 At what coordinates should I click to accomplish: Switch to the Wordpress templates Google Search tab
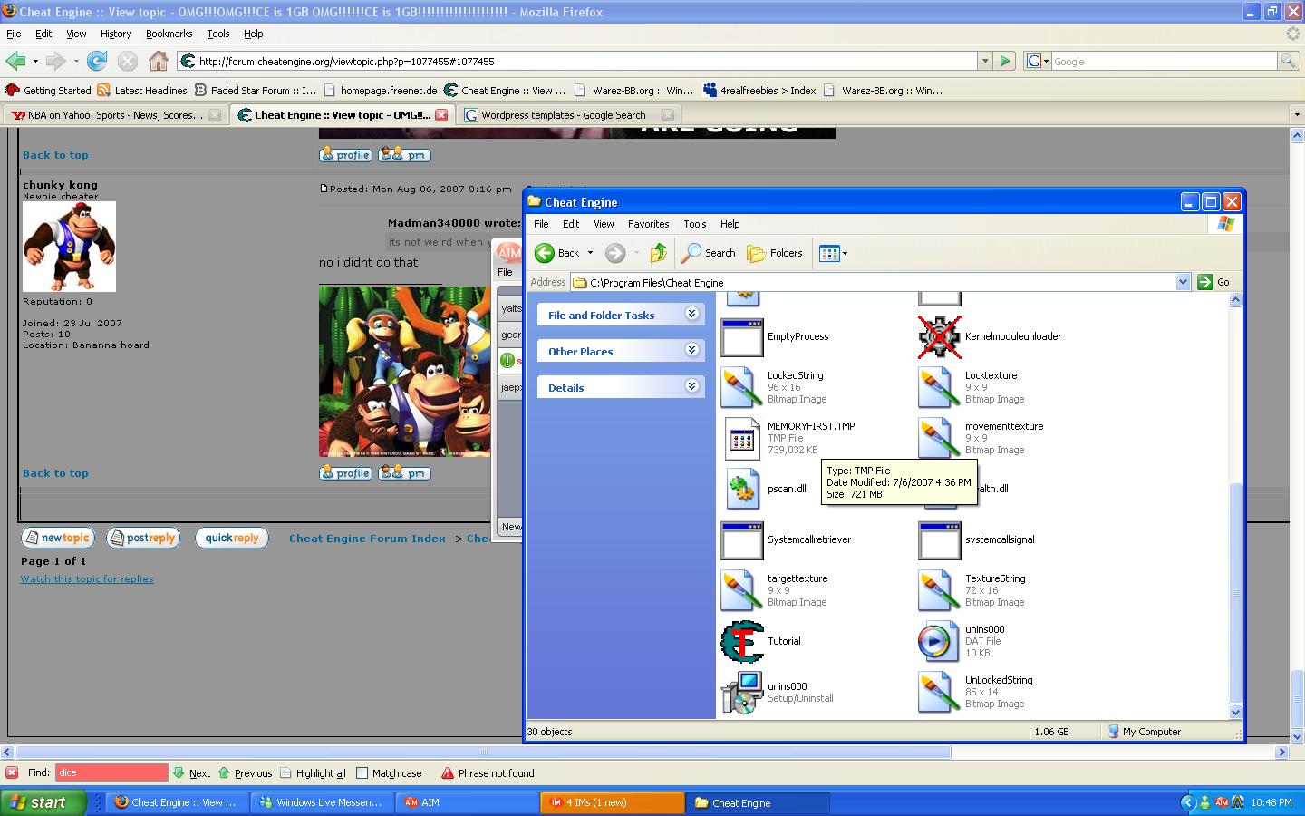click(563, 115)
